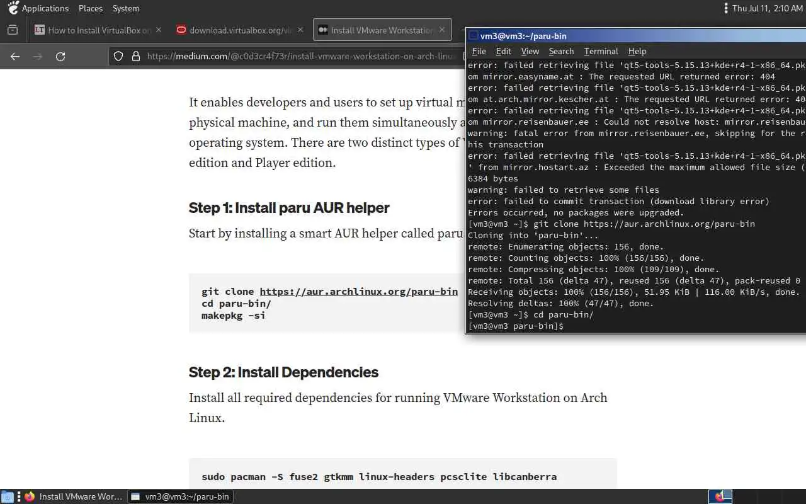This screenshot has height=504, width=806.
Task: Open terminal Edit menu
Action: pyautogui.click(x=503, y=51)
